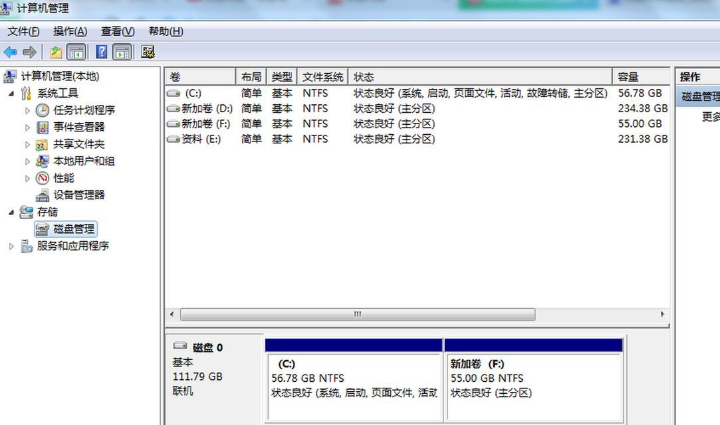Expand the 服务和应用程序 node
The width and height of the screenshot is (720, 425).
coord(11,246)
